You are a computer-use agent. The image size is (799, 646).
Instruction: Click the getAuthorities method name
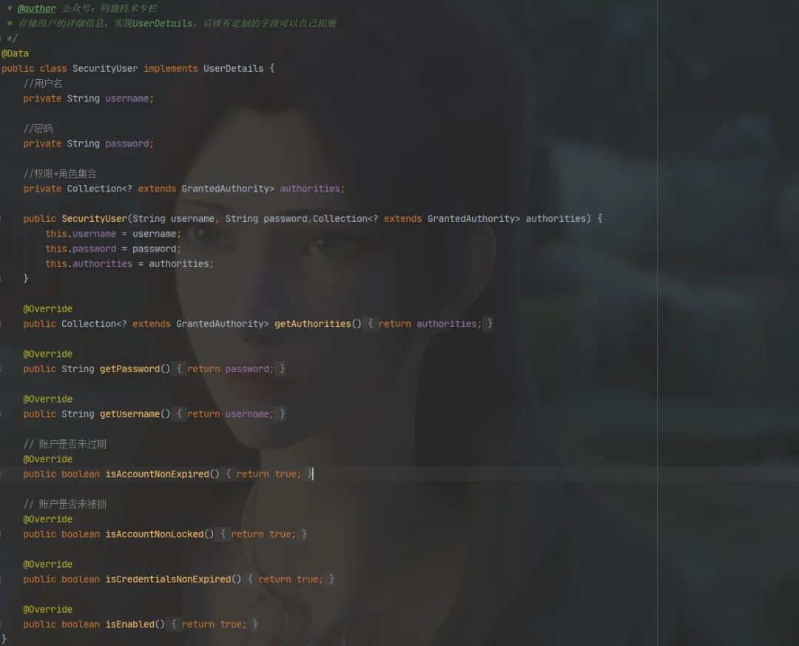pyautogui.click(x=313, y=324)
